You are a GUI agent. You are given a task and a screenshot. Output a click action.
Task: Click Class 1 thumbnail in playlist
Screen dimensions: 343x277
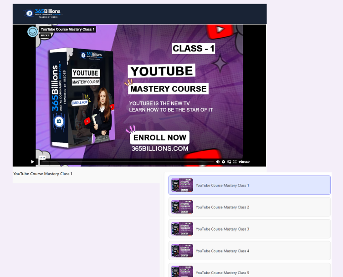tap(182, 186)
